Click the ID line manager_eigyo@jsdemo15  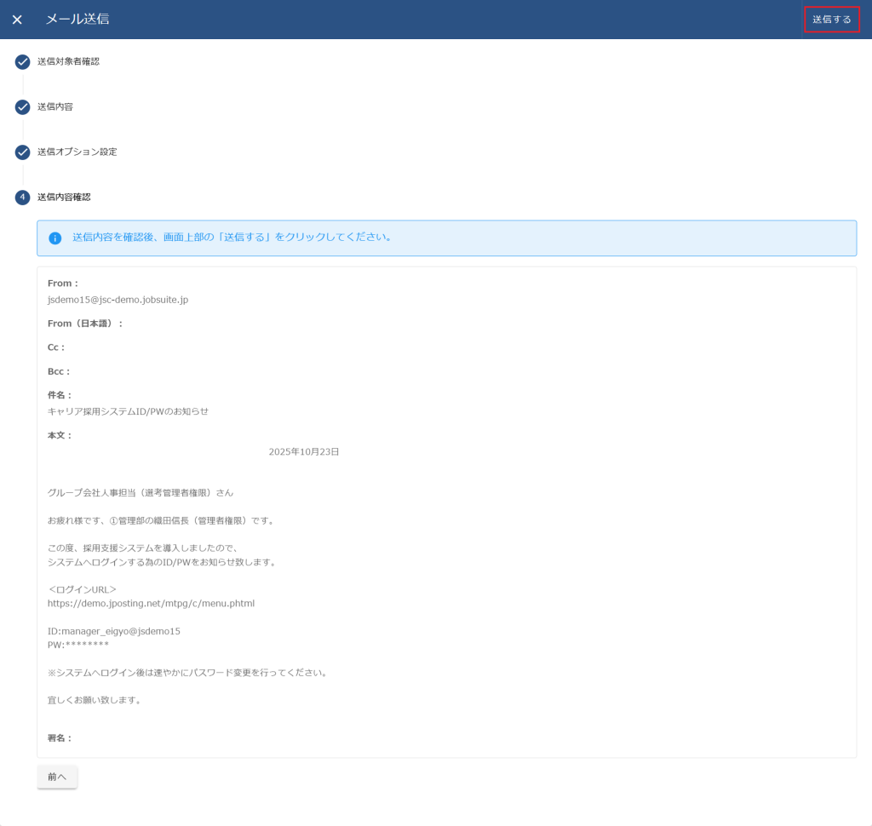point(114,631)
